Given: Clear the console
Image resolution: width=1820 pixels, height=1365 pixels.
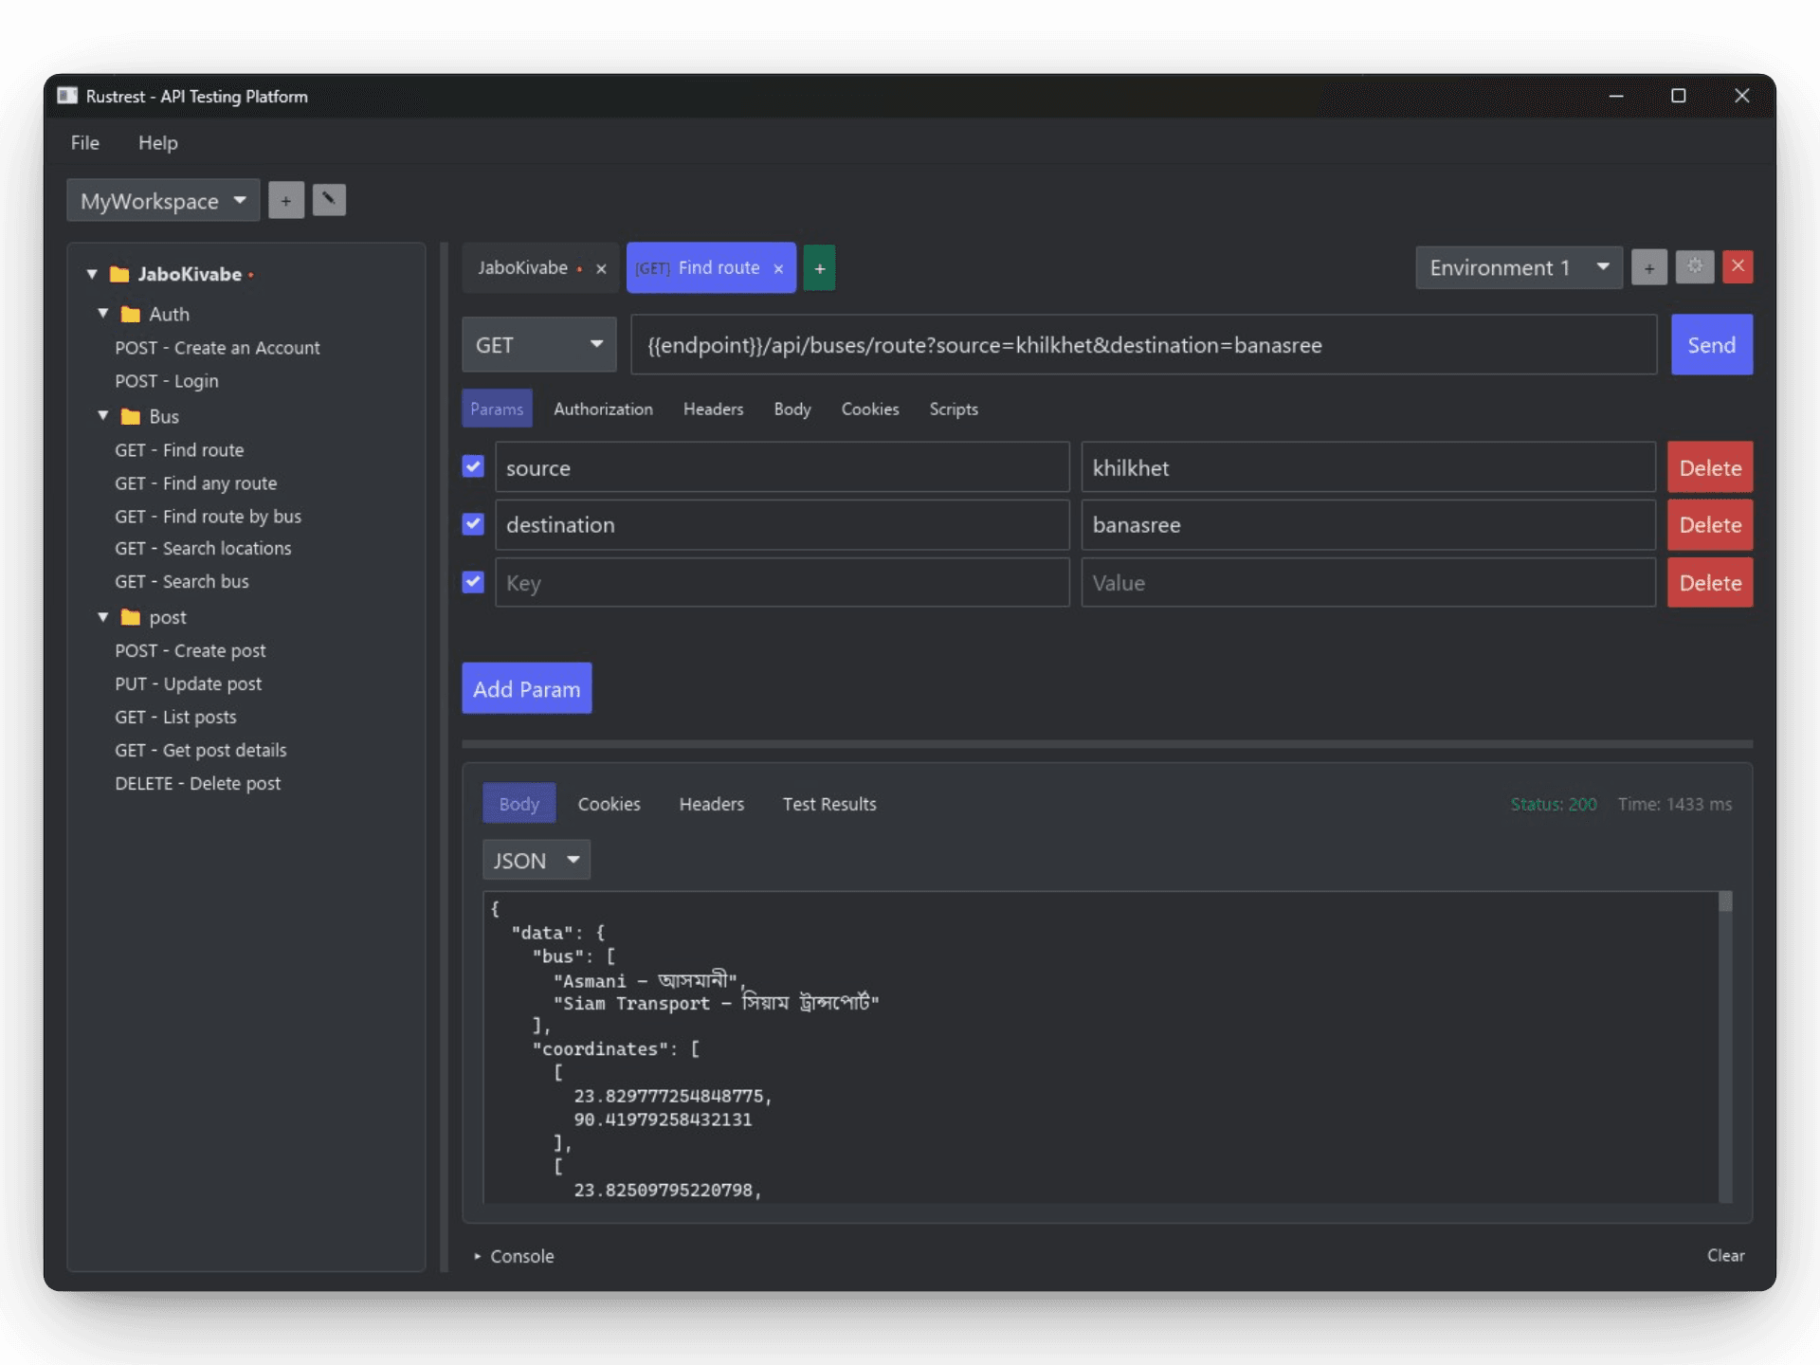Looking at the screenshot, I should pyautogui.click(x=1725, y=1256).
